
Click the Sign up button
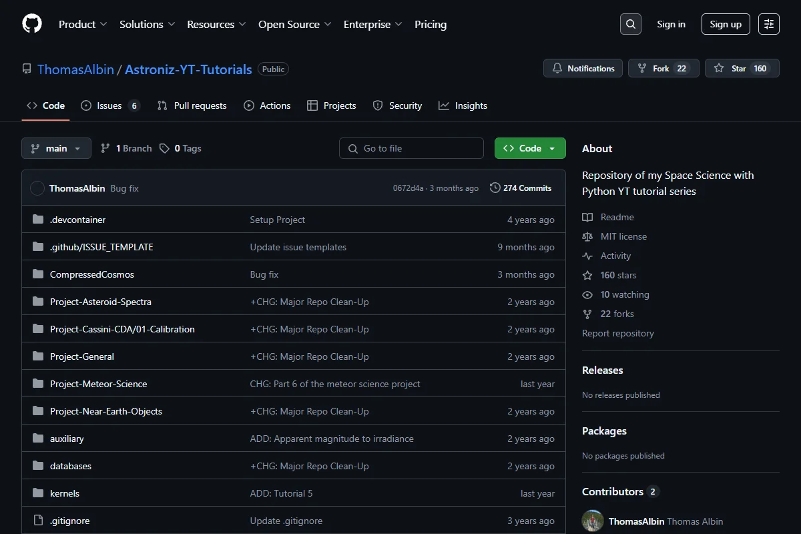coord(726,24)
